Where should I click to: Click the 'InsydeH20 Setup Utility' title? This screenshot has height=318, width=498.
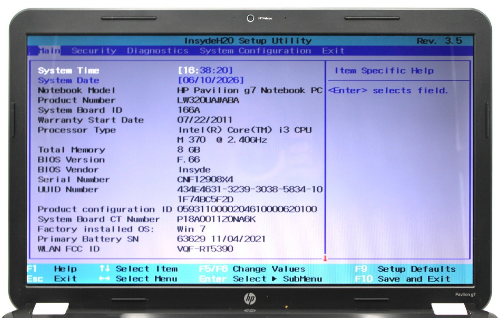[248, 41]
